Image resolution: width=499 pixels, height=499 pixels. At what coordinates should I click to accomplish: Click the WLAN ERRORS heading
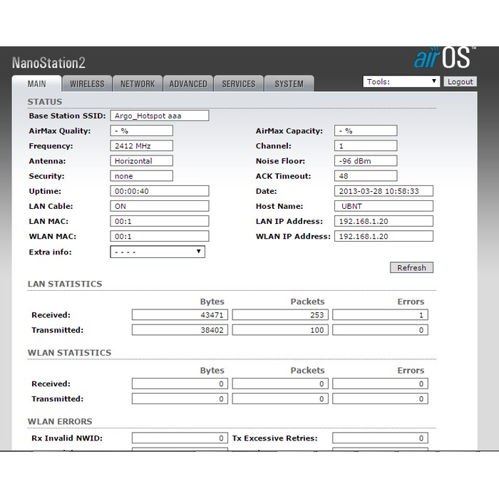[60, 421]
